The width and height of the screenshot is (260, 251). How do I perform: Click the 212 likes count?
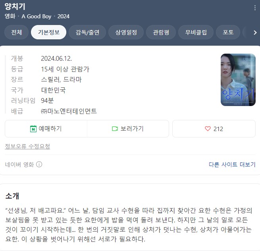(x=218, y=129)
